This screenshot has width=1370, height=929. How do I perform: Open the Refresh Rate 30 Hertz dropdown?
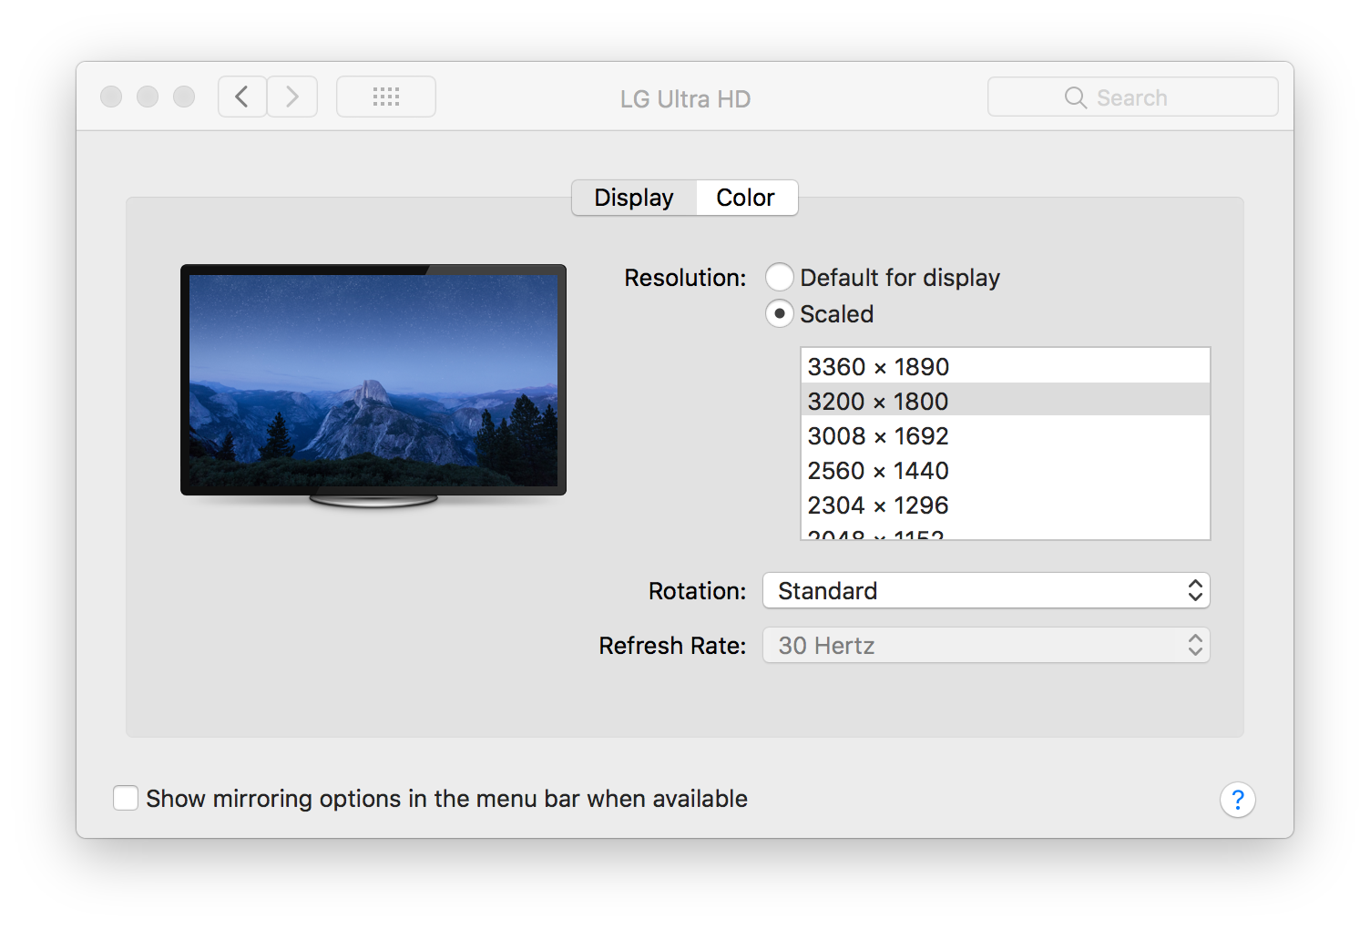tap(987, 645)
